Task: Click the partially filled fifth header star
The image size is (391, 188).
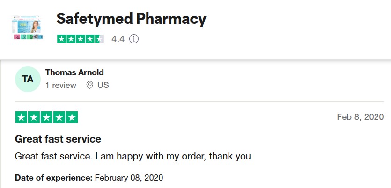Action: [x=99, y=39]
